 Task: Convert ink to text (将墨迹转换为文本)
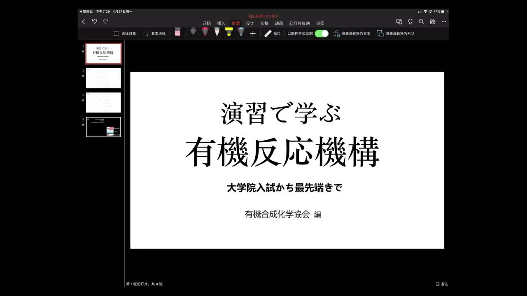(352, 33)
